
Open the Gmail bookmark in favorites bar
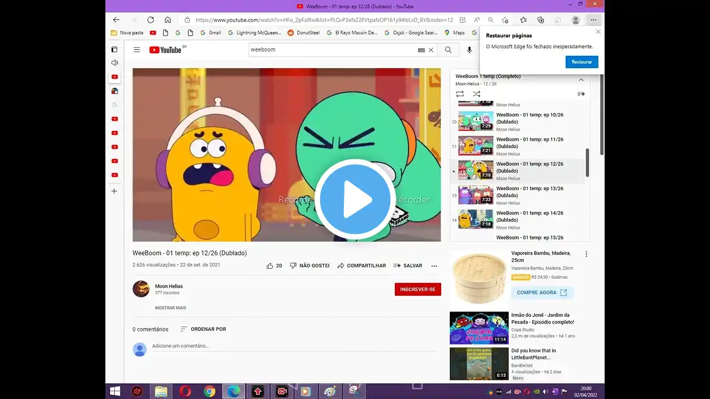point(210,33)
